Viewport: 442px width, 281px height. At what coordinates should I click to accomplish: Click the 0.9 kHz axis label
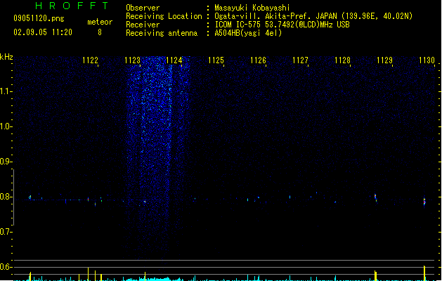click(x=6, y=162)
